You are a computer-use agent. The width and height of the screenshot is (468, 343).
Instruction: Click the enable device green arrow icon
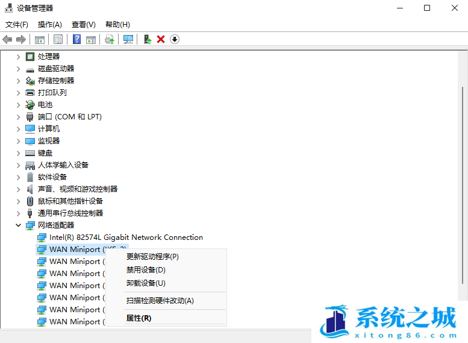tap(147, 39)
